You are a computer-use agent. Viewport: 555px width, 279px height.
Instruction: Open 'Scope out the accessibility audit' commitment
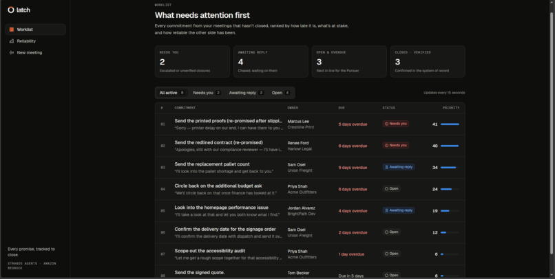click(x=209, y=251)
